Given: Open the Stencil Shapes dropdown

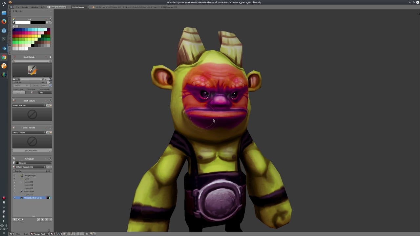Looking at the screenshot, I should pos(29,132).
